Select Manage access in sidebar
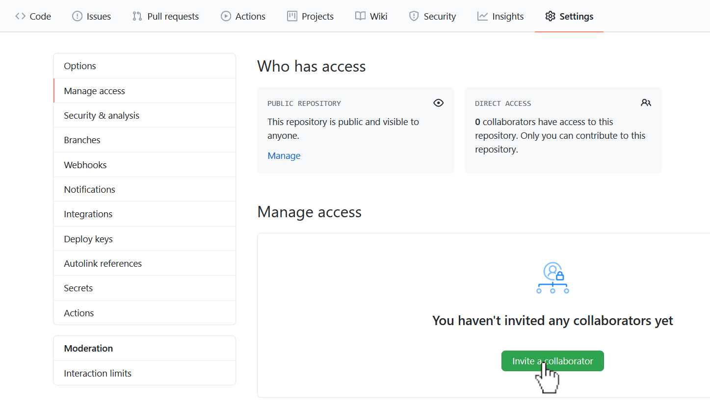The width and height of the screenshot is (710, 406). [x=145, y=91]
